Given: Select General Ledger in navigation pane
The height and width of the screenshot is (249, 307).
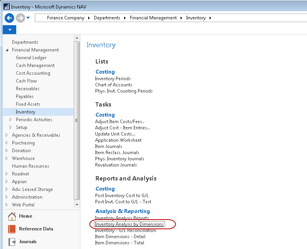Looking at the screenshot, I should 31,58.
